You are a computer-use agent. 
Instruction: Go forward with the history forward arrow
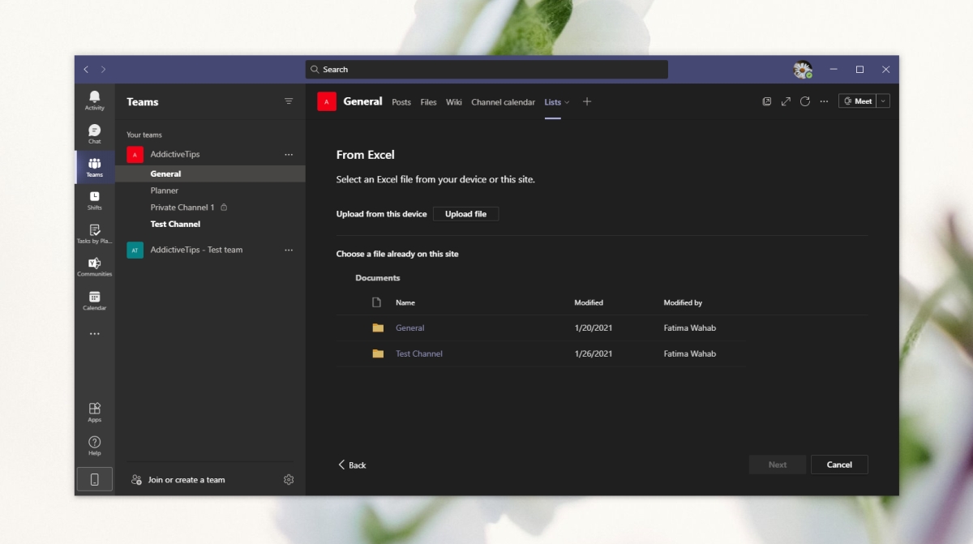[x=103, y=70]
